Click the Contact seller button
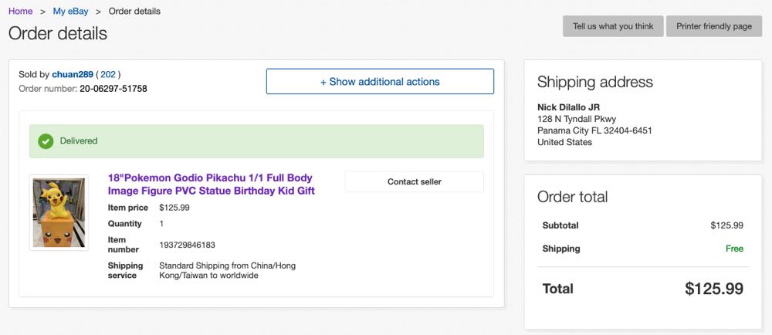 [x=414, y=182]
